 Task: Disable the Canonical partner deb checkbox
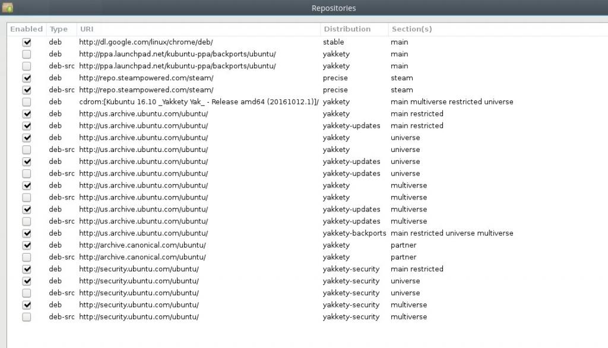pos(26,246)
